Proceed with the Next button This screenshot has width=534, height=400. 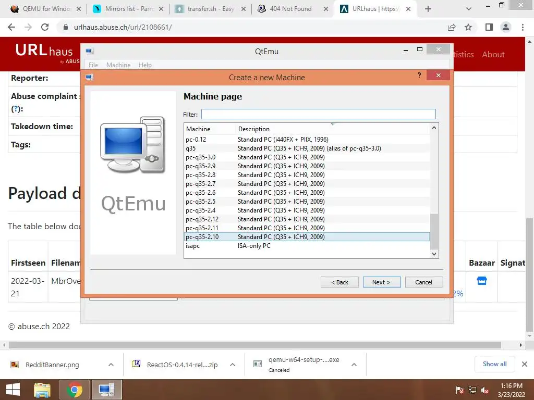[381, 282]
